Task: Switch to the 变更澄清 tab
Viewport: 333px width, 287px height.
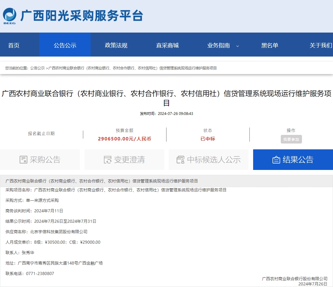Action: tap(124, 159)
